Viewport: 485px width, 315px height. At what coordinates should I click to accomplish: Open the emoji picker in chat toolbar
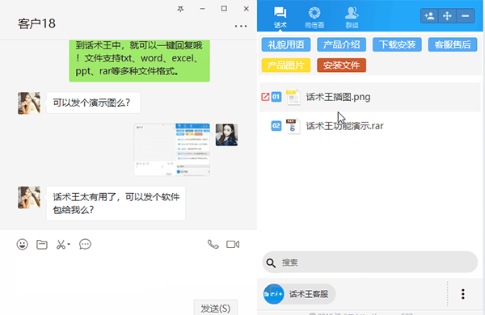23,245
